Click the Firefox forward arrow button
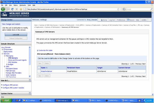 tap(7, 9)
